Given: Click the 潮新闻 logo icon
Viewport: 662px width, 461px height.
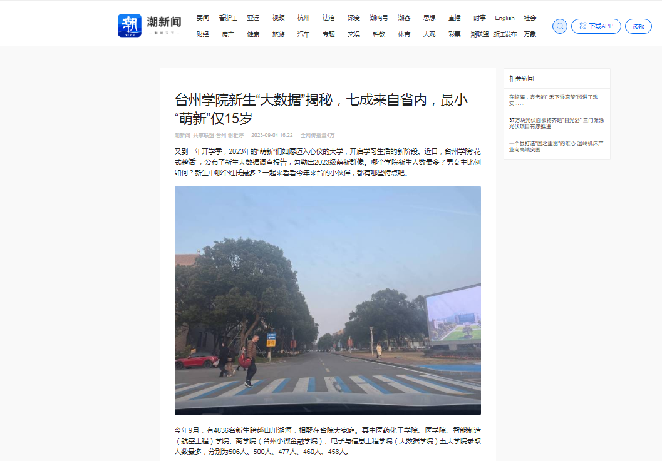Looking at the screenshot, I should point(130,26).
